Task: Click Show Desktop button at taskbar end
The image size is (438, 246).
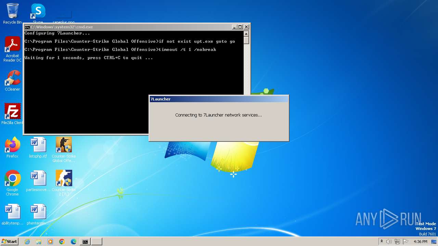Action: 435,242
